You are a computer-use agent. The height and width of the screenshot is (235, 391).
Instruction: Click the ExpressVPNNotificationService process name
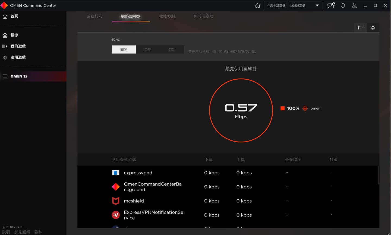154,215
